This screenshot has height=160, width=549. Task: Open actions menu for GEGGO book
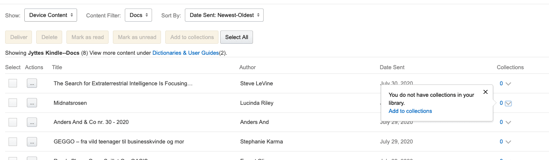(32, 142)
